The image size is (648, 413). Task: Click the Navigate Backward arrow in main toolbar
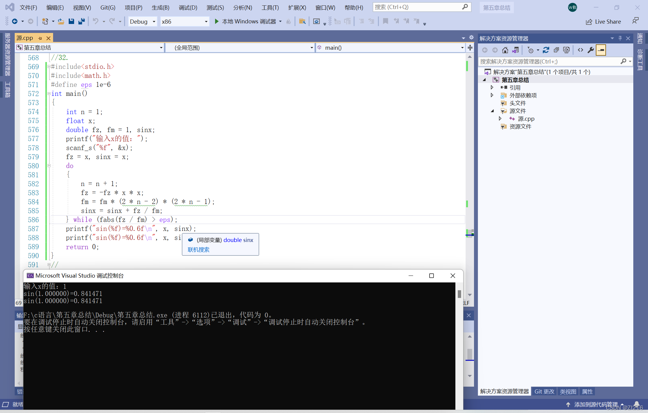pos(14,21)
